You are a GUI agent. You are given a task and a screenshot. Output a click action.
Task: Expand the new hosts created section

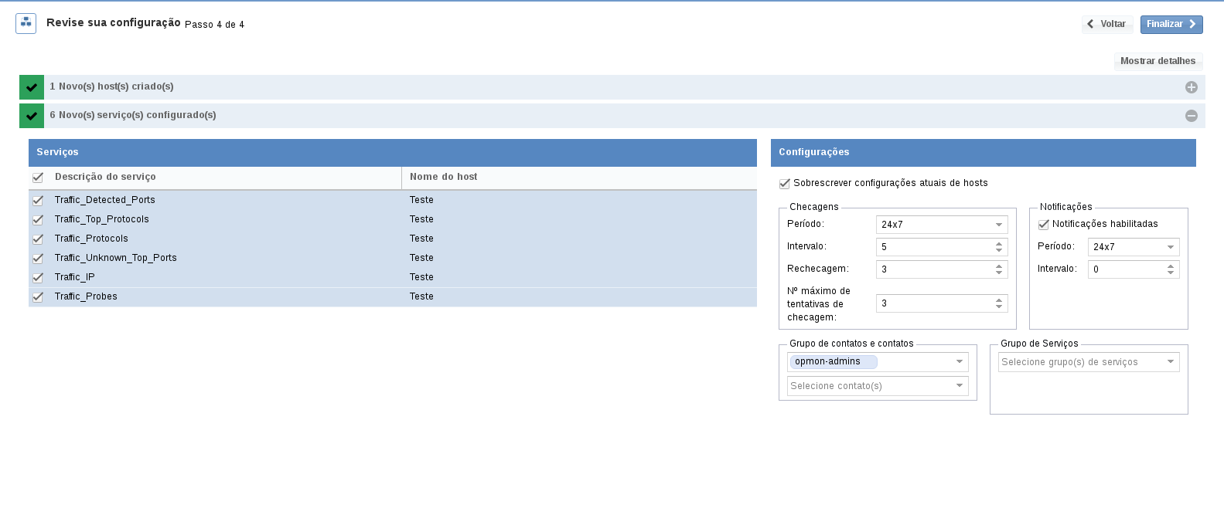coord(1191,87)
